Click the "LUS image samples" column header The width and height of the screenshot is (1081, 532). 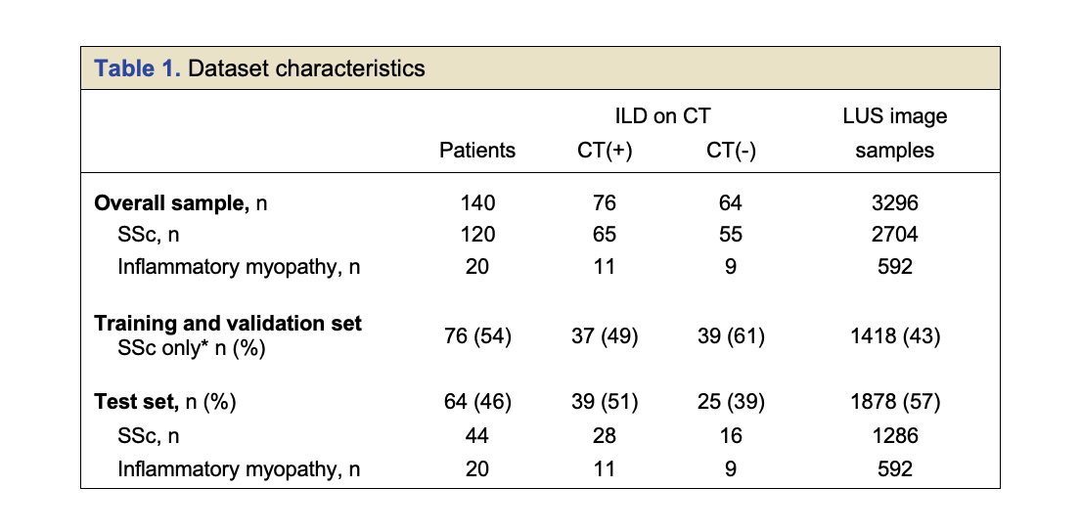coord(894,133)
